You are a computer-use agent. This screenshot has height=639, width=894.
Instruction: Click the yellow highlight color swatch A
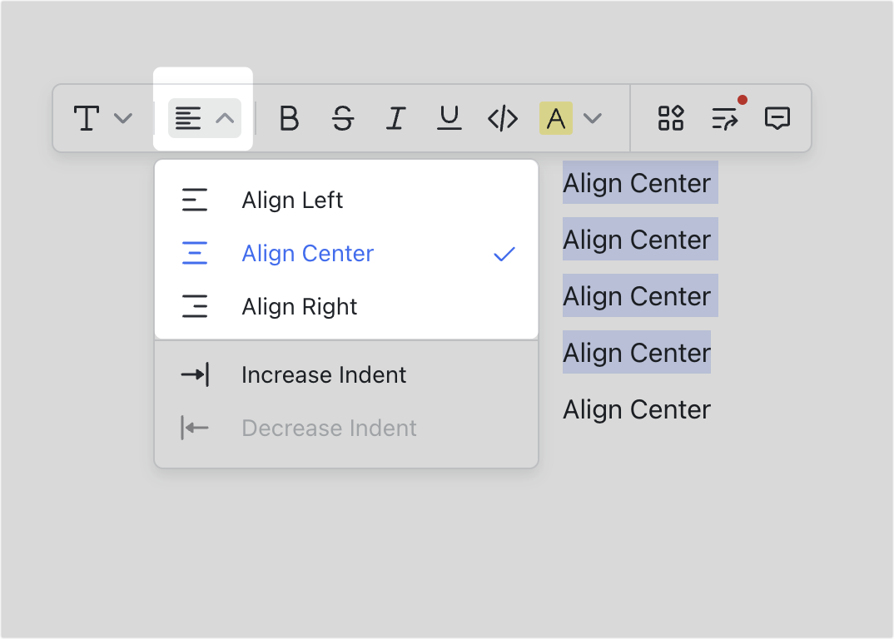click(x=556, y=118)
